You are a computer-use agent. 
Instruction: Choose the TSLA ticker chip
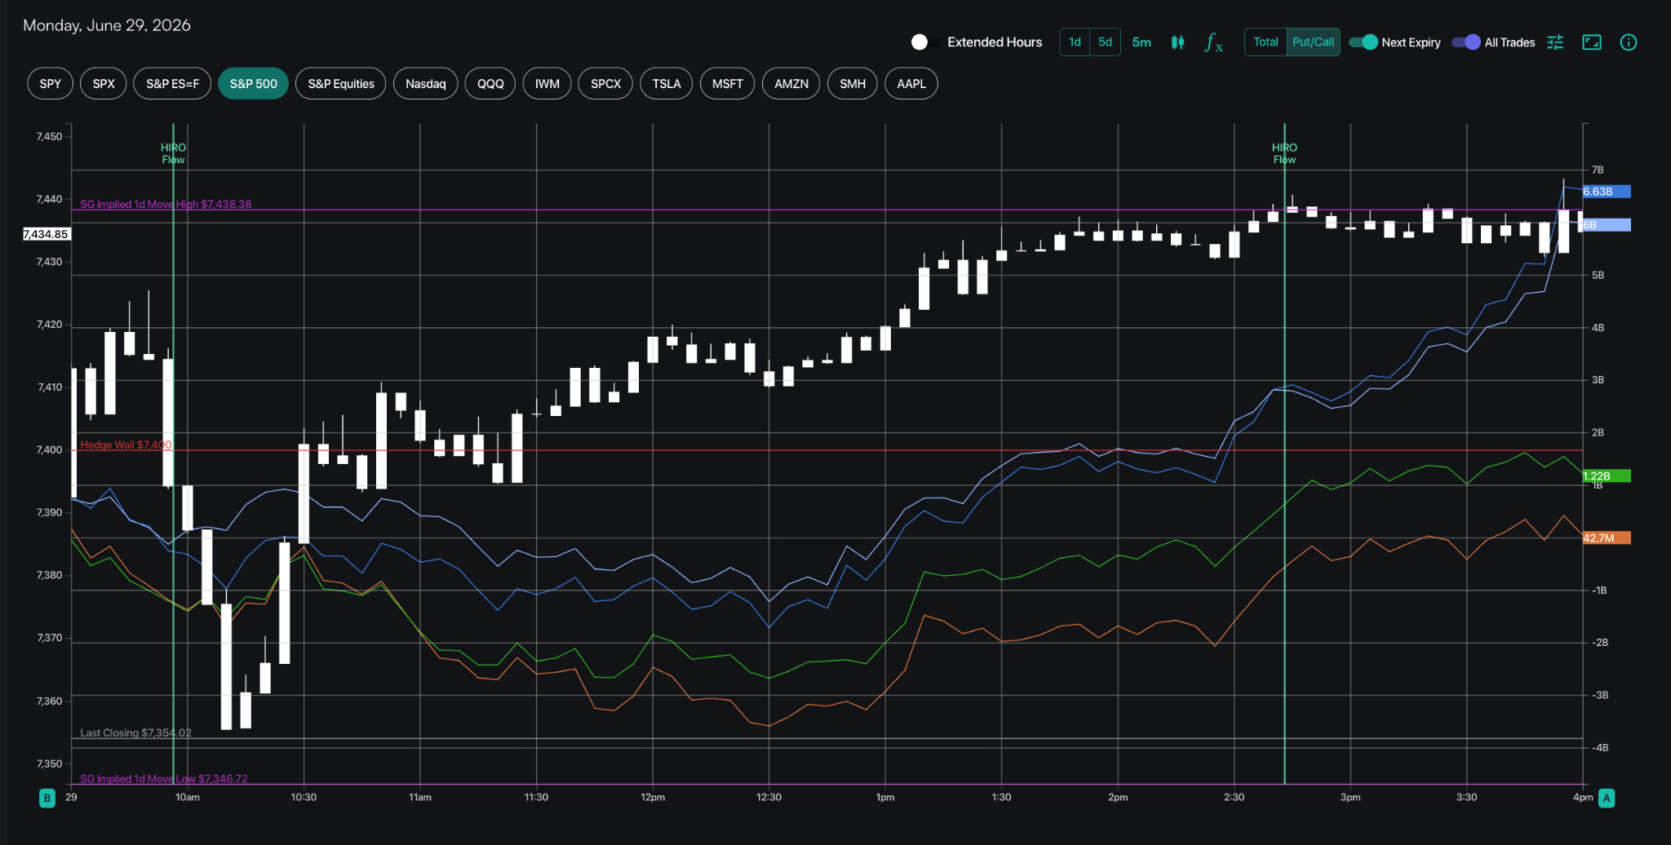coord(667,83)
